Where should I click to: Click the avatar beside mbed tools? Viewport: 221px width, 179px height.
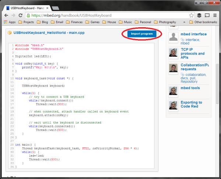[173, 91]
